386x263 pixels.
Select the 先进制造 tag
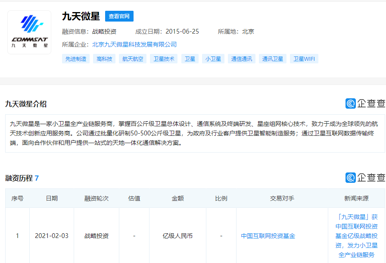76,59
